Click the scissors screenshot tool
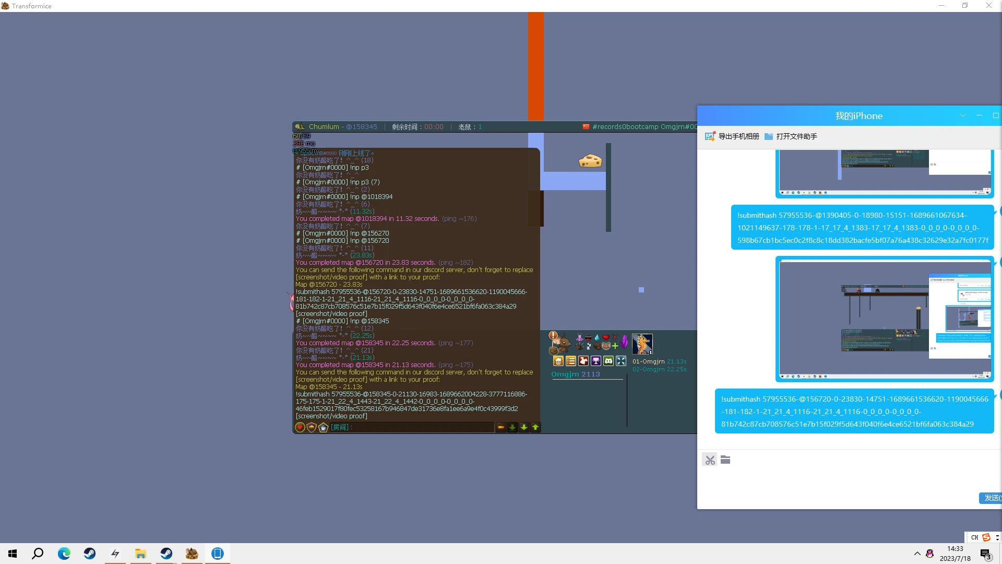 pyautogui.click(x=710, y=460)
